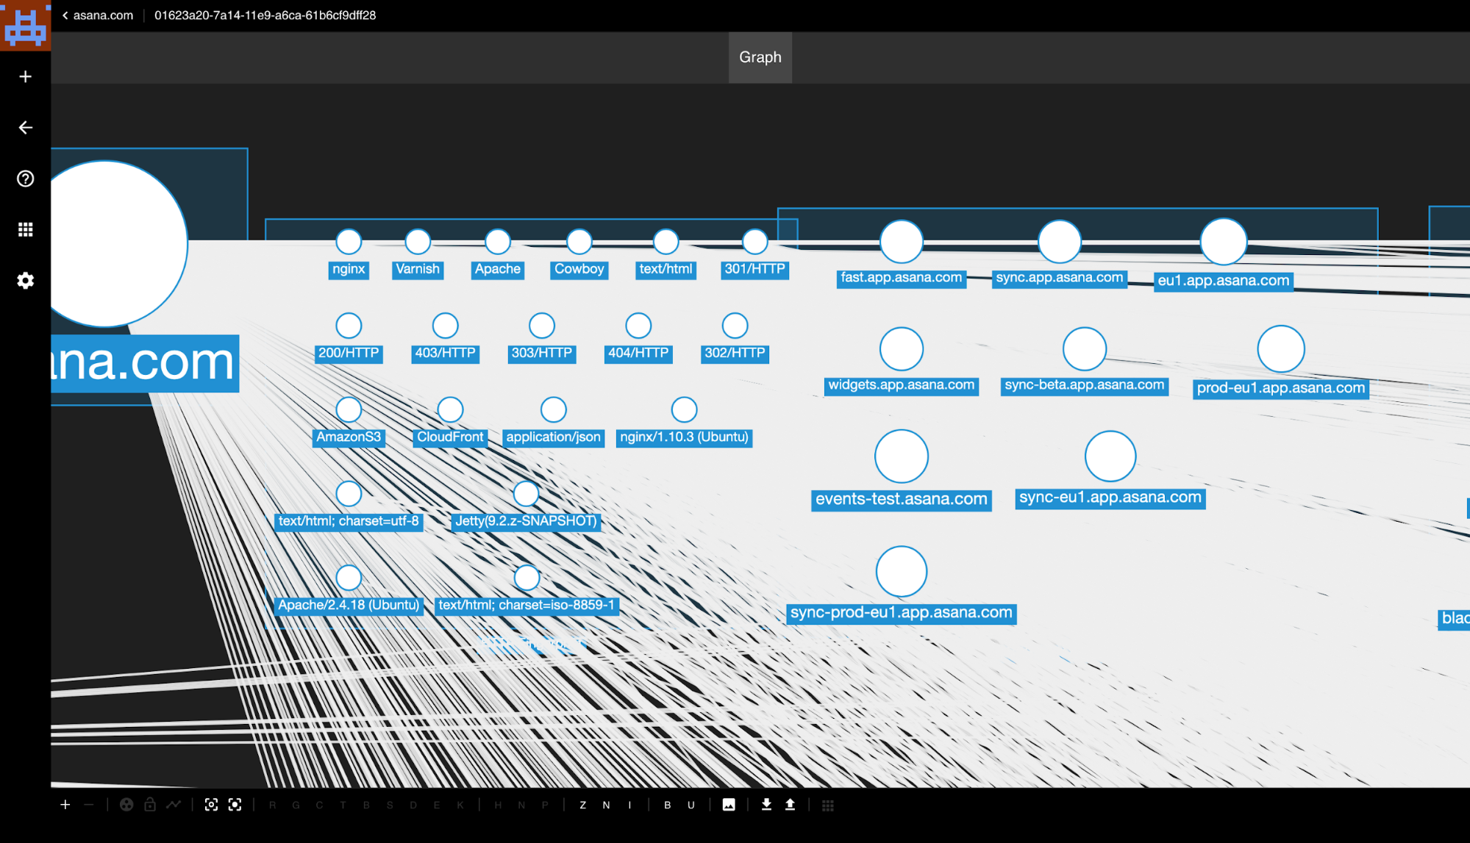The image size is (1470, 843).
Task: Open the settings gear in the sidebar
Action: point(25,281)
